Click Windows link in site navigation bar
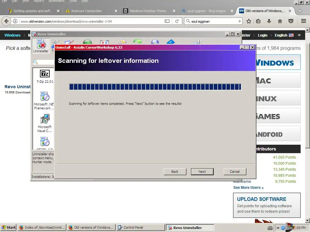This screenshot has height=232, width=310. [12, 35]
